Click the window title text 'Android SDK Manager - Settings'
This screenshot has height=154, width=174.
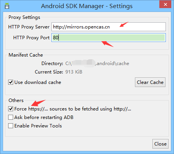pos(87,6)
